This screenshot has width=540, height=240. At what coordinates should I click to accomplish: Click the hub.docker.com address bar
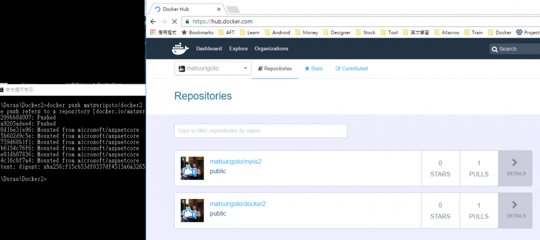[x=361, y=22]
